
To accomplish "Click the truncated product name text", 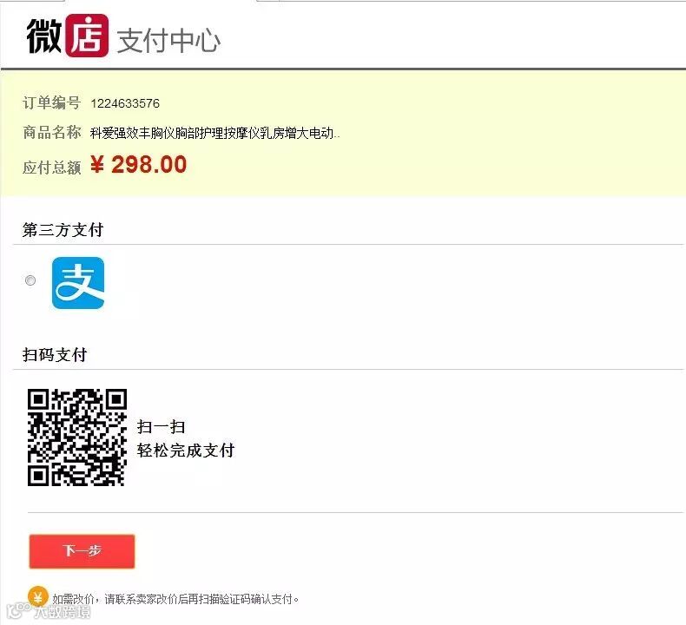I will click(214, 133).
